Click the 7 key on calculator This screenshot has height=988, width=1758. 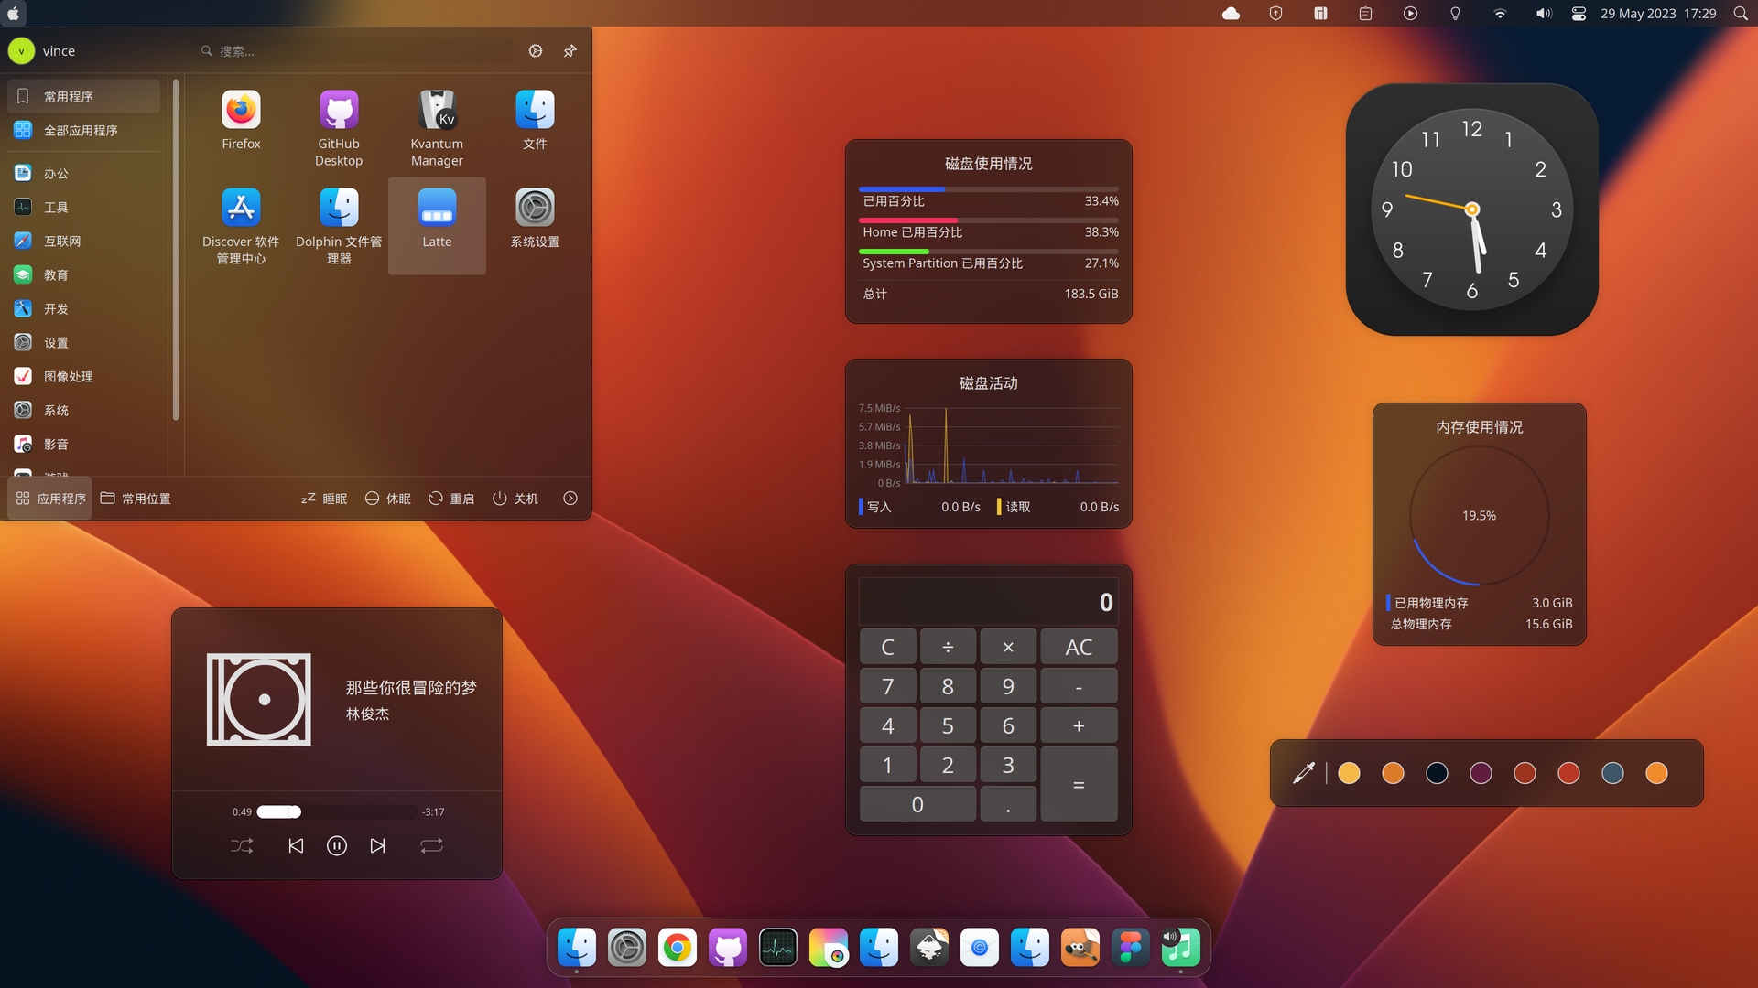point(887,686)
